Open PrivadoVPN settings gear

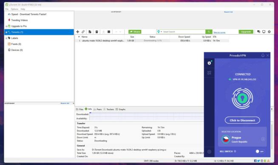tap(210, 152)
